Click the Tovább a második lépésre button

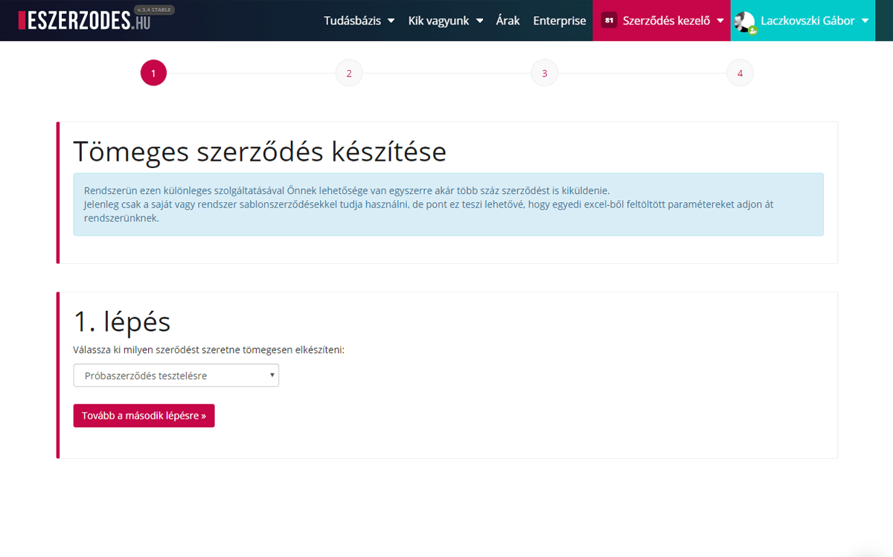tap(144, 415)
